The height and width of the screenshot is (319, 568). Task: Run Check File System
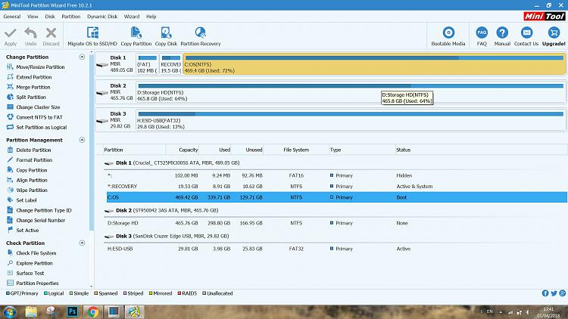tap(36, 253)
